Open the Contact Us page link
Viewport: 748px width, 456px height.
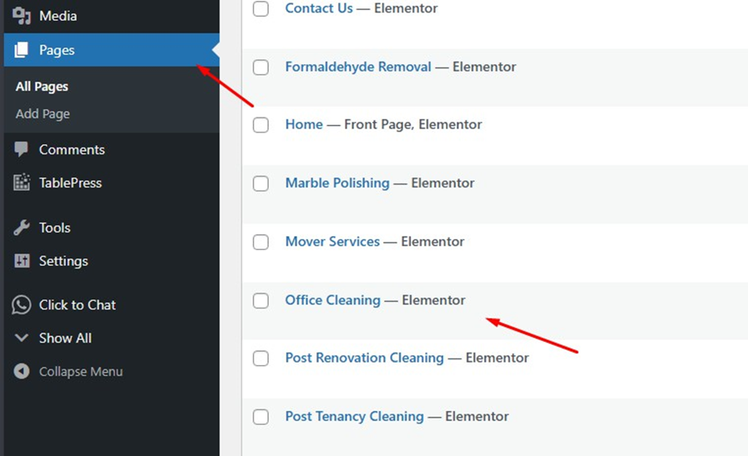pyautogui.click(x=319, y=8)
